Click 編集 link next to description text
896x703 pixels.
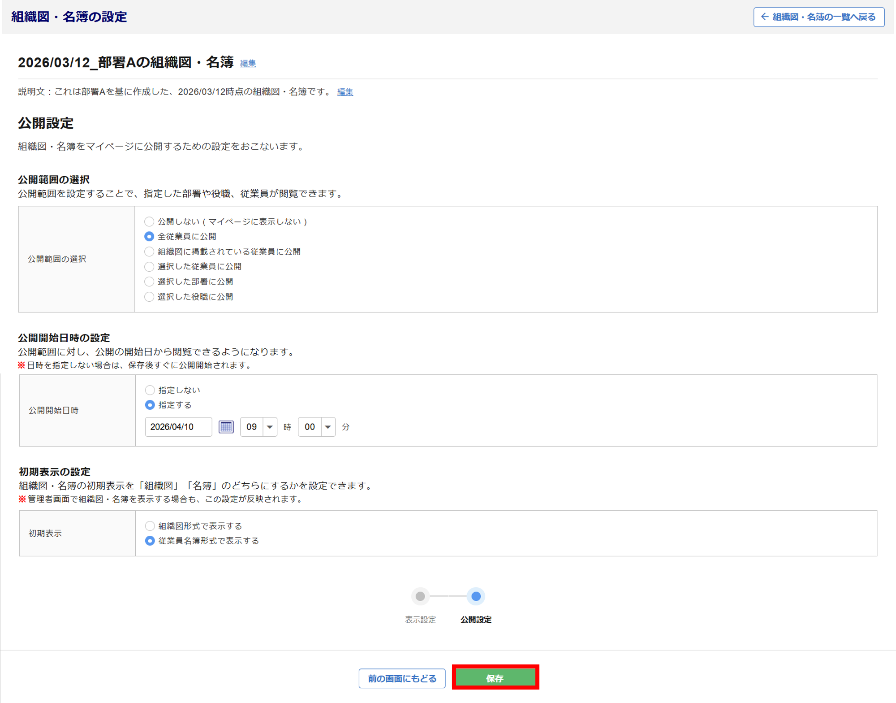(345, 92)
